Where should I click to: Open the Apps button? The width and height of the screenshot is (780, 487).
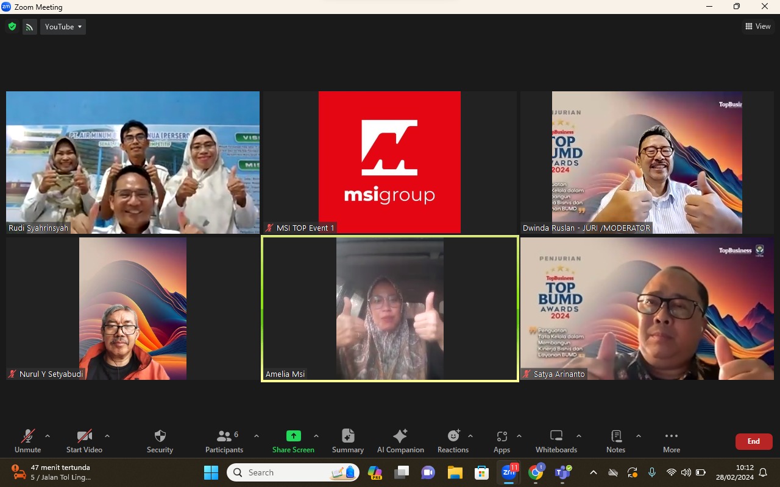click(502, 441)
